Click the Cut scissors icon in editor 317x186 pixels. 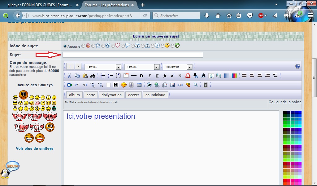[x=69, y=76]
